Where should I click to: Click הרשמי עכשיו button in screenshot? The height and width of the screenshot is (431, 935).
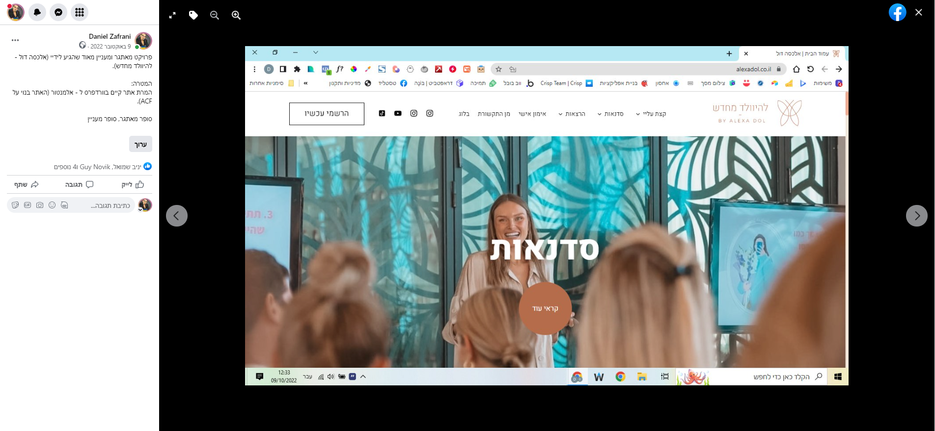pyautogui.click(x=327, y=114)
